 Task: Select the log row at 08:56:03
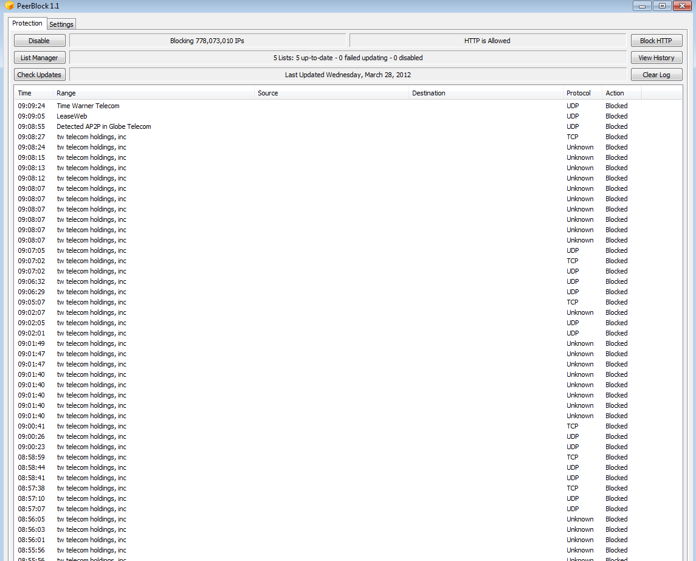pyautogui.click(x=348, y=529)
